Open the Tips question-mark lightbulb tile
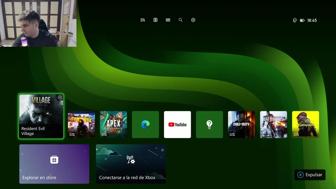336x189 pixels. pos(209,124)
